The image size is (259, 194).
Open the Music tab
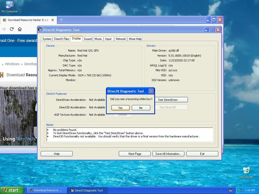[98, 39]
